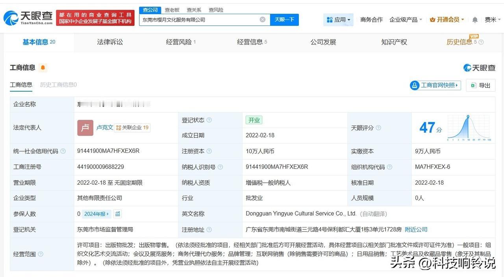504x277 pixels.
Task: Click the 导出 export button
Action: (480, 85)
